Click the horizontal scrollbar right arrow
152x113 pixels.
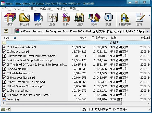pyautogui.click(x=148, y=103)
